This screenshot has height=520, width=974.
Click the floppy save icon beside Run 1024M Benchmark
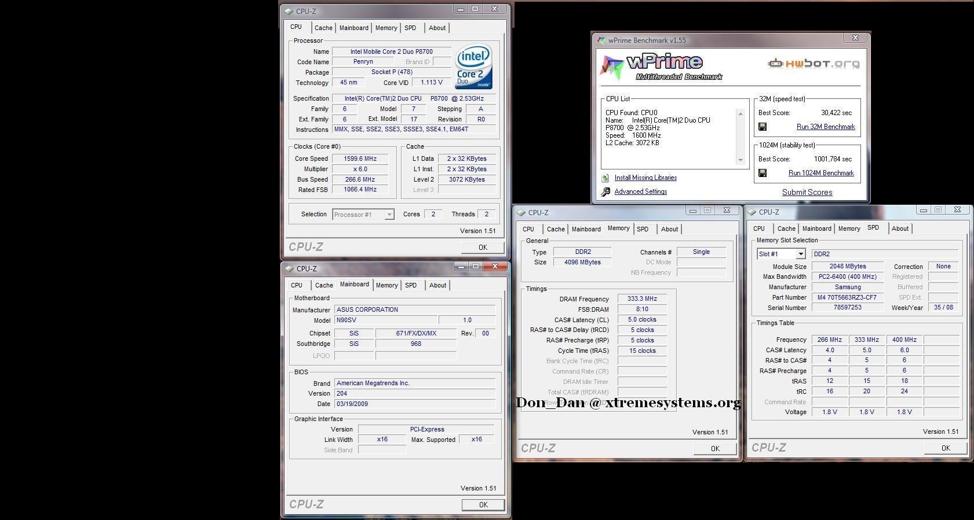pos(763,173)
